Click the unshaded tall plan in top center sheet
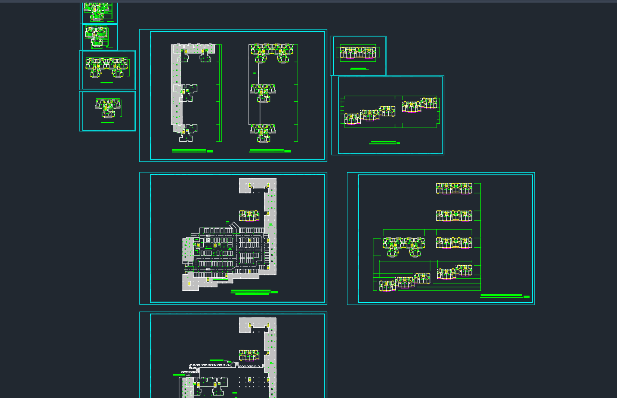617x398 pixels. (x=271, y=93)
